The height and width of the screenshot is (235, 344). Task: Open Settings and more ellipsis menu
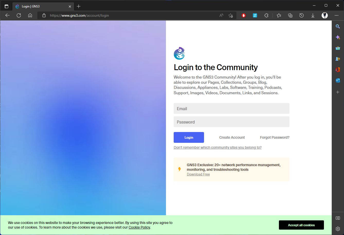pyautogui.click(x=337, y=15)
